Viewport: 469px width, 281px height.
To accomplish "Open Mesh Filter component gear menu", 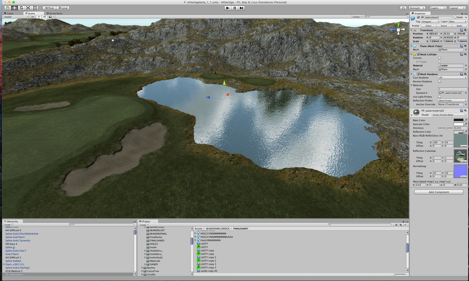I will click(x=466, y=46).
